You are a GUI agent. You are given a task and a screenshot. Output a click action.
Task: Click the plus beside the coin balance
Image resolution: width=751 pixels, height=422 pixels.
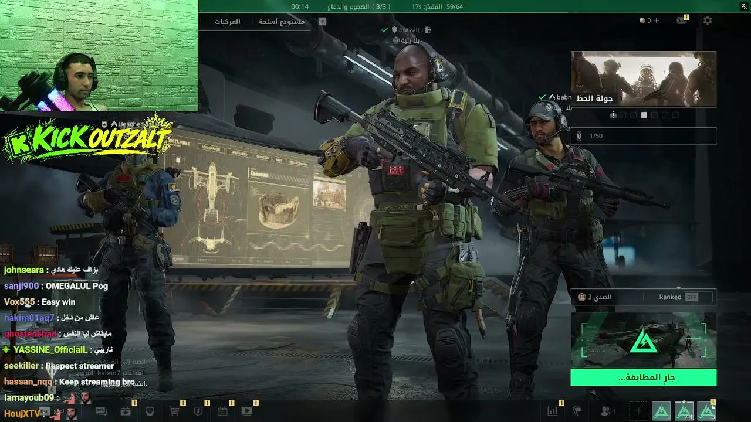pyautogui.click(x=656, y=21)
